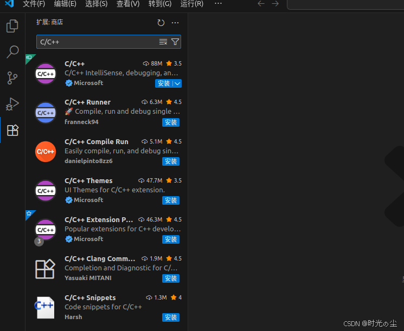Open the 选择(S) menu
Screen dimensions: 404x331
tap(97, 4)
